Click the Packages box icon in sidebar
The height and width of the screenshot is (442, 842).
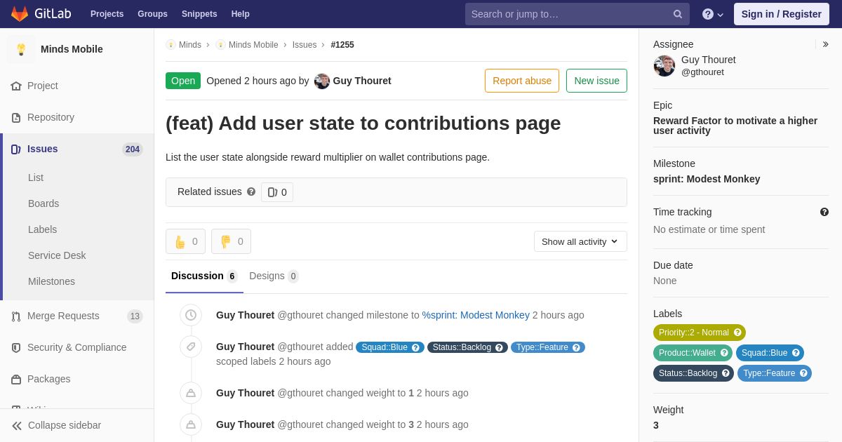point(16,379)
